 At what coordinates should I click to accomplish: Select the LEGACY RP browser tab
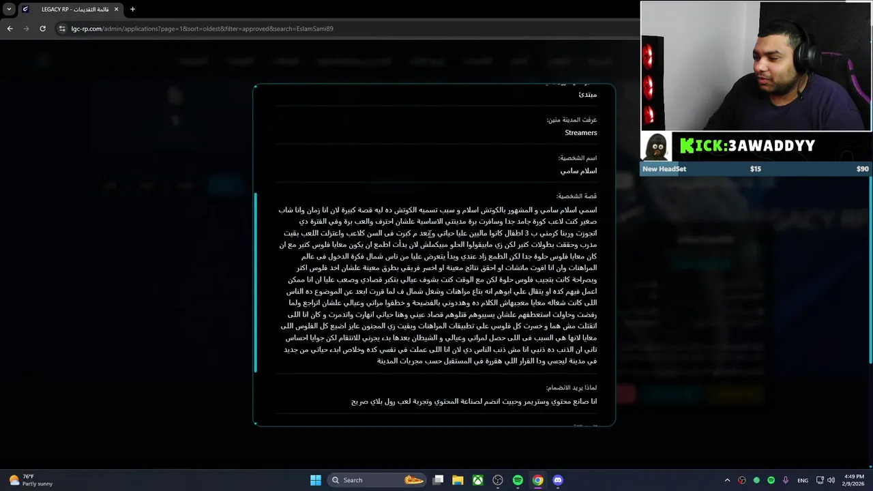tap(70, 10)
